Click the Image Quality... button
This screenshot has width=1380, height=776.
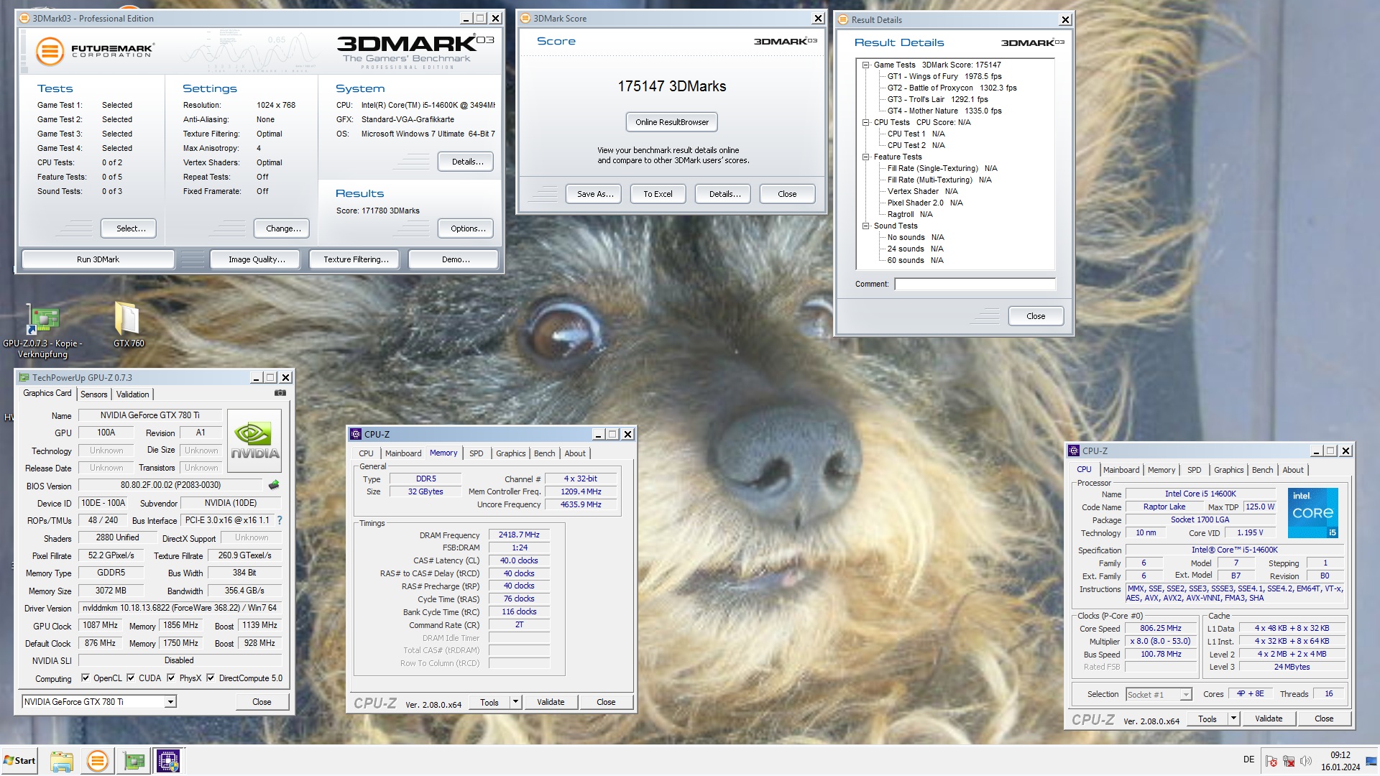point(256,259)
